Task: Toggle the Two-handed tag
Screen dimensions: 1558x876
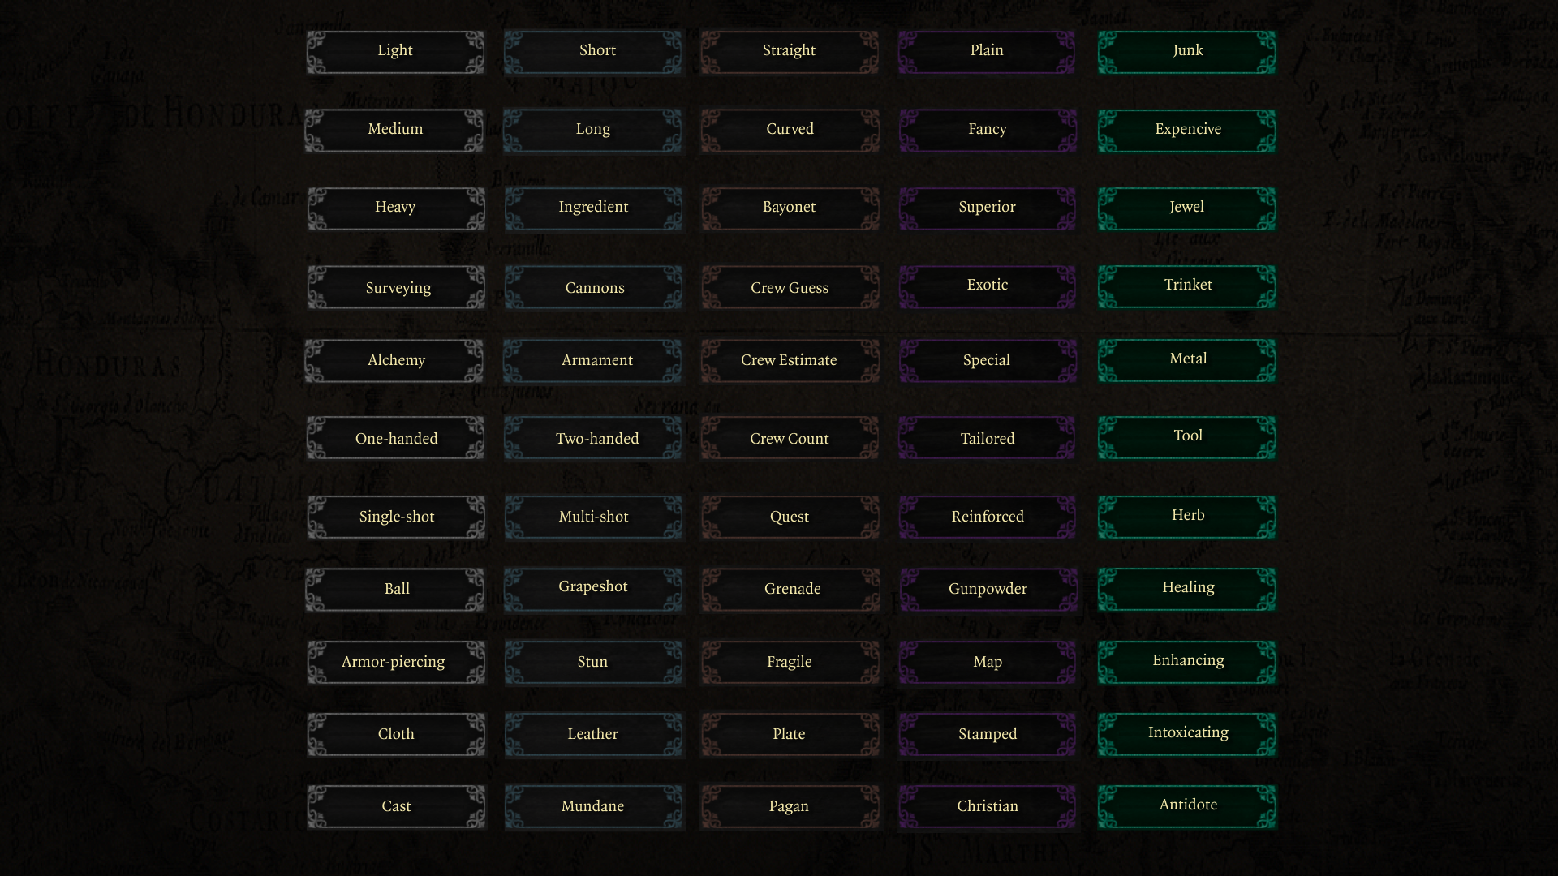Action: tap(593, 439)
